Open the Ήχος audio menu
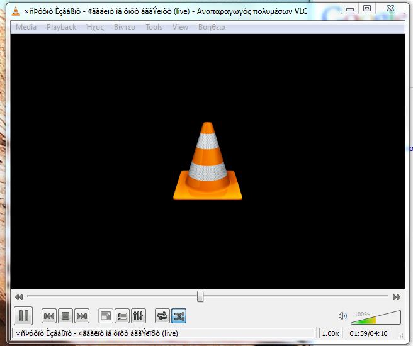Image resolution: width=413 pixels, height=346 pixels. click(95, 27)
